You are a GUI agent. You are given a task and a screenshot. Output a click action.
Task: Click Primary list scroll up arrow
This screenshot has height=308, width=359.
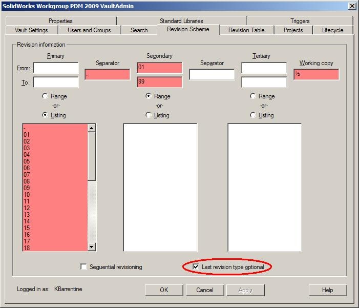pyautogui.click(x=92, y=128)
